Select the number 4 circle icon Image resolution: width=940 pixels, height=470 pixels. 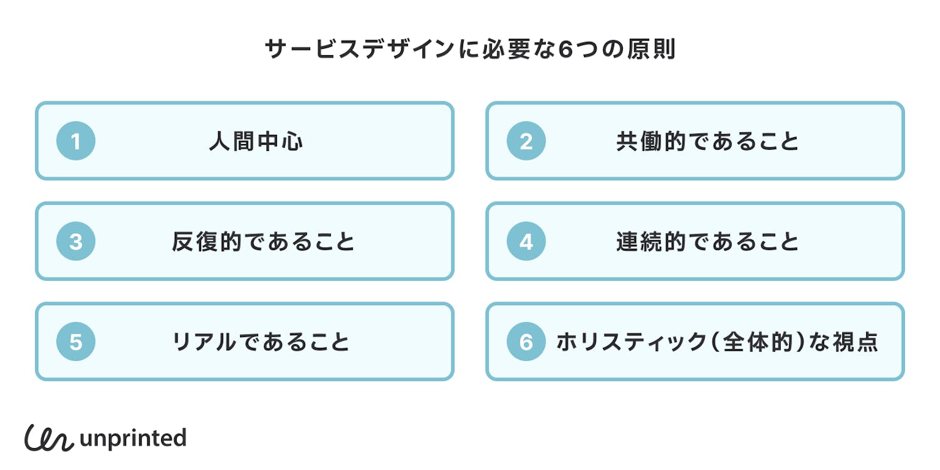coord(526,242)
